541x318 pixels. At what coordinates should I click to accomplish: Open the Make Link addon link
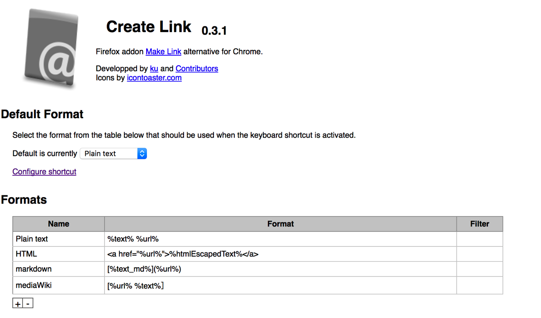[163, 52]
